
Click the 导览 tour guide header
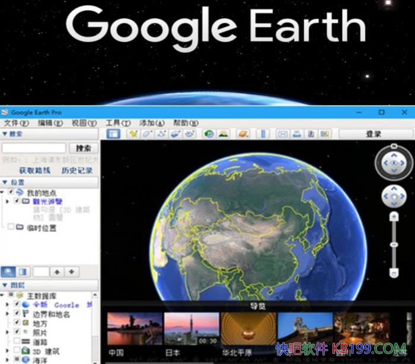click(x=258, y=306)
